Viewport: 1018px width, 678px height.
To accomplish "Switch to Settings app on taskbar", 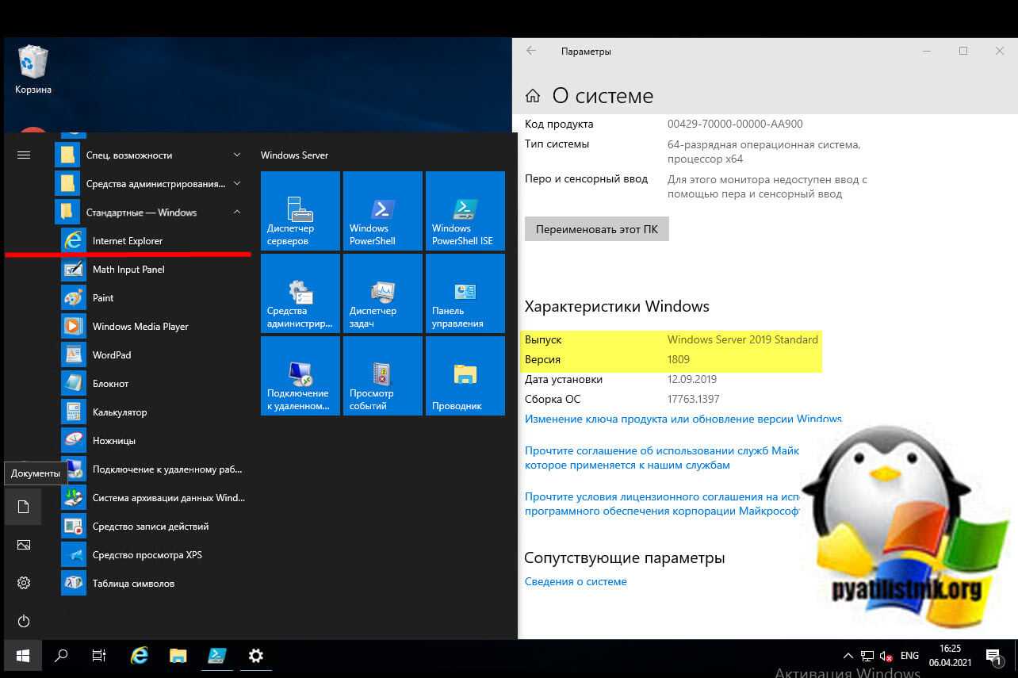I will [x=255, y=656].
